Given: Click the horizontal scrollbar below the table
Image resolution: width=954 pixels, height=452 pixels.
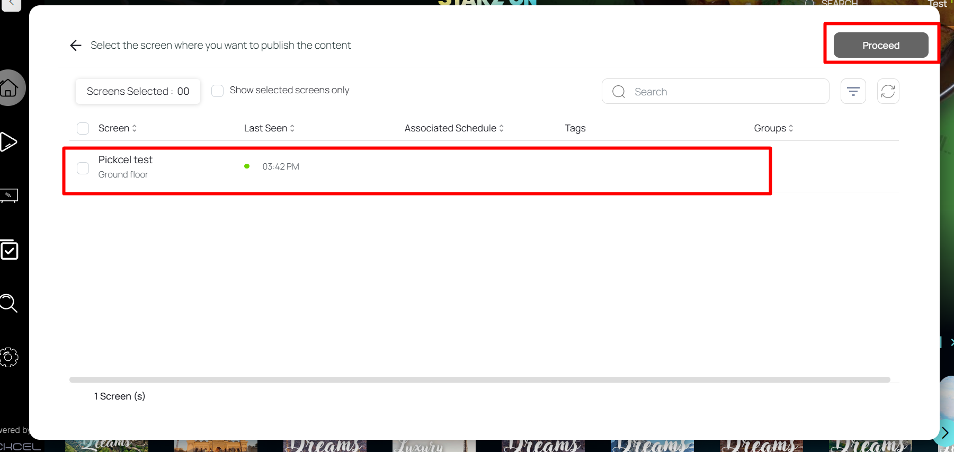Looking at the screenshot, I should pyautogui.click(x=479, y=379).
